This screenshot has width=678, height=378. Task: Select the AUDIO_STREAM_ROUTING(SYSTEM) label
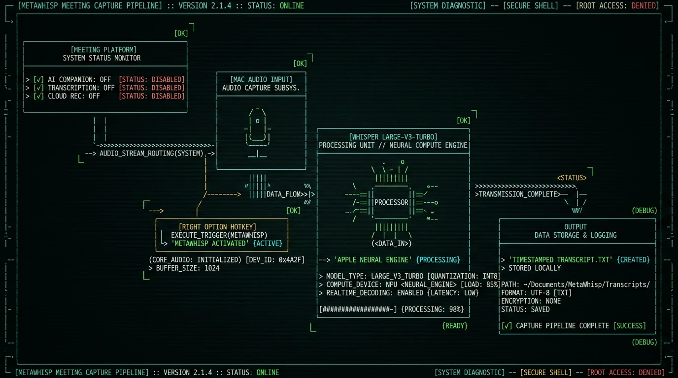(151, 154)
